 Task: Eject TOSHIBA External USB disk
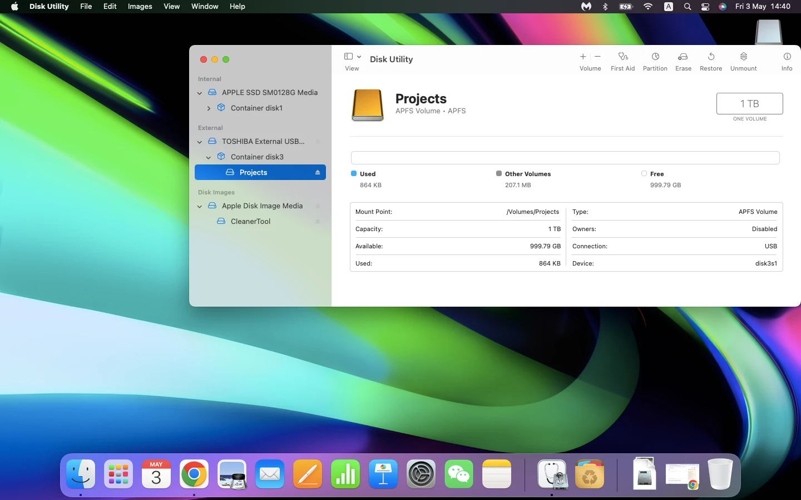click(x=318, y=142)
